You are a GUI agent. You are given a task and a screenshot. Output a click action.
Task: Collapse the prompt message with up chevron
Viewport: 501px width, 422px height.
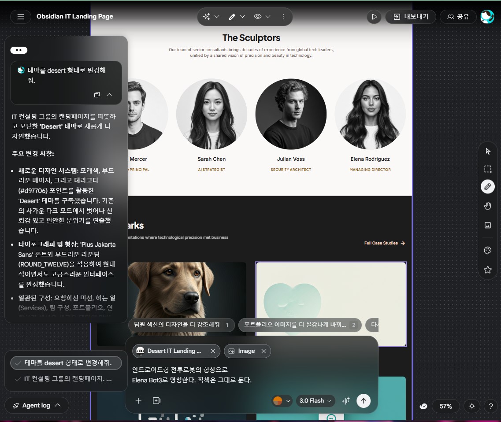coord(109,95)
